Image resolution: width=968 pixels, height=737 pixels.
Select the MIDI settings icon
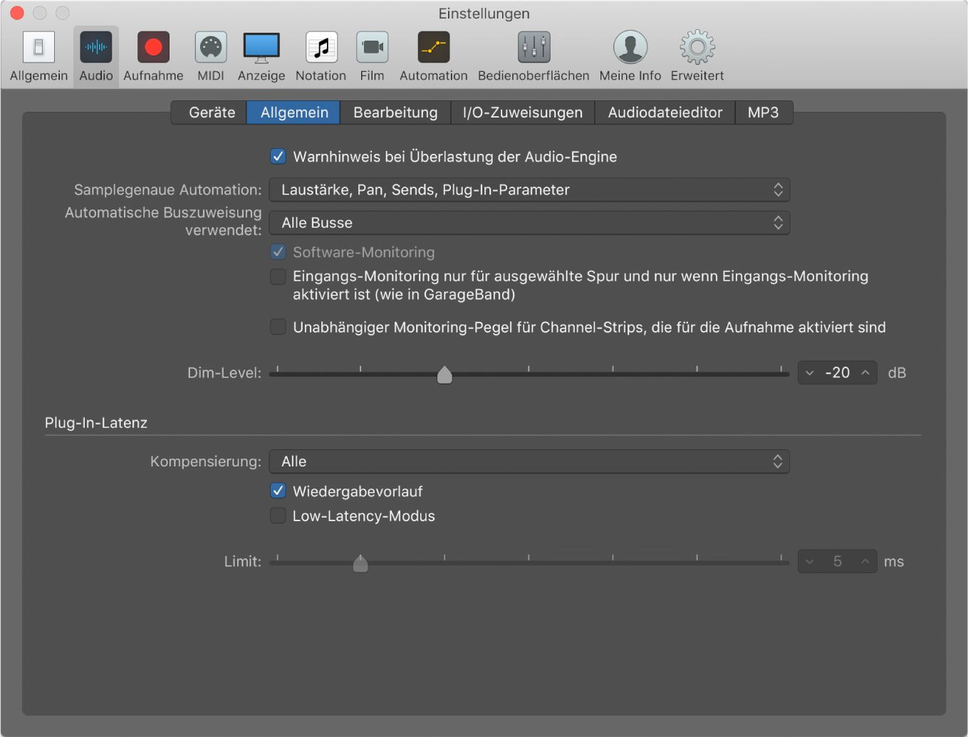point(211,57)
